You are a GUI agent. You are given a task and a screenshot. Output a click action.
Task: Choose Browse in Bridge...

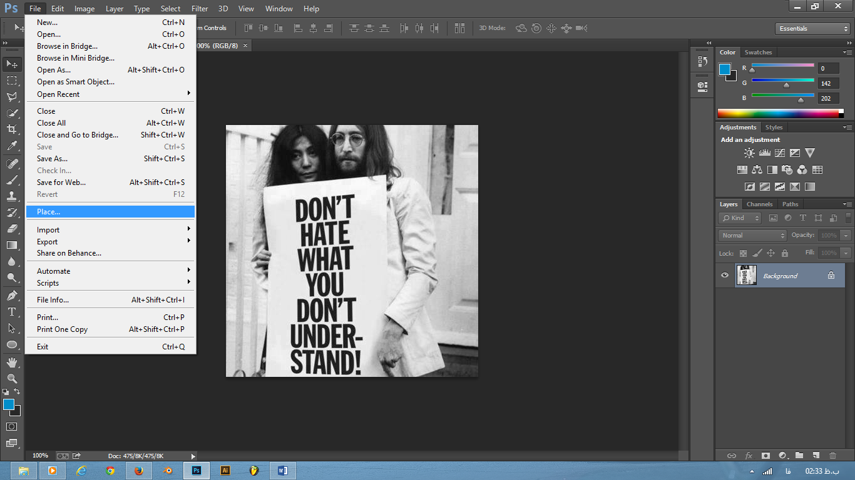tap(111, 46)
